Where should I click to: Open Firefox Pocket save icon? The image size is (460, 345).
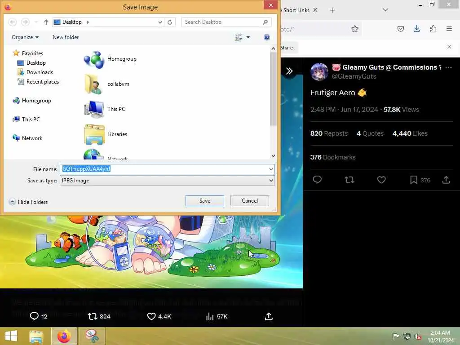[400, 29]
